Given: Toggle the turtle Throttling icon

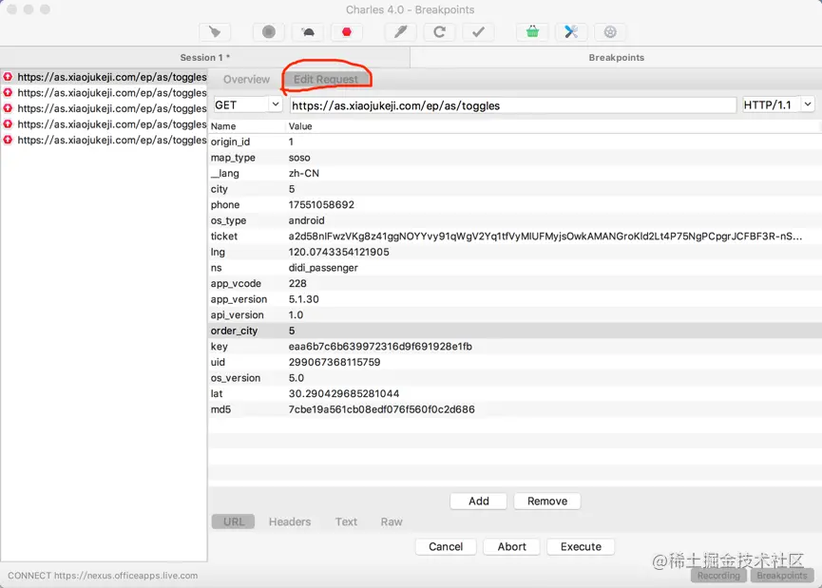Looking at the screenshot, I should pyautogui.click(x=308, y=32).
